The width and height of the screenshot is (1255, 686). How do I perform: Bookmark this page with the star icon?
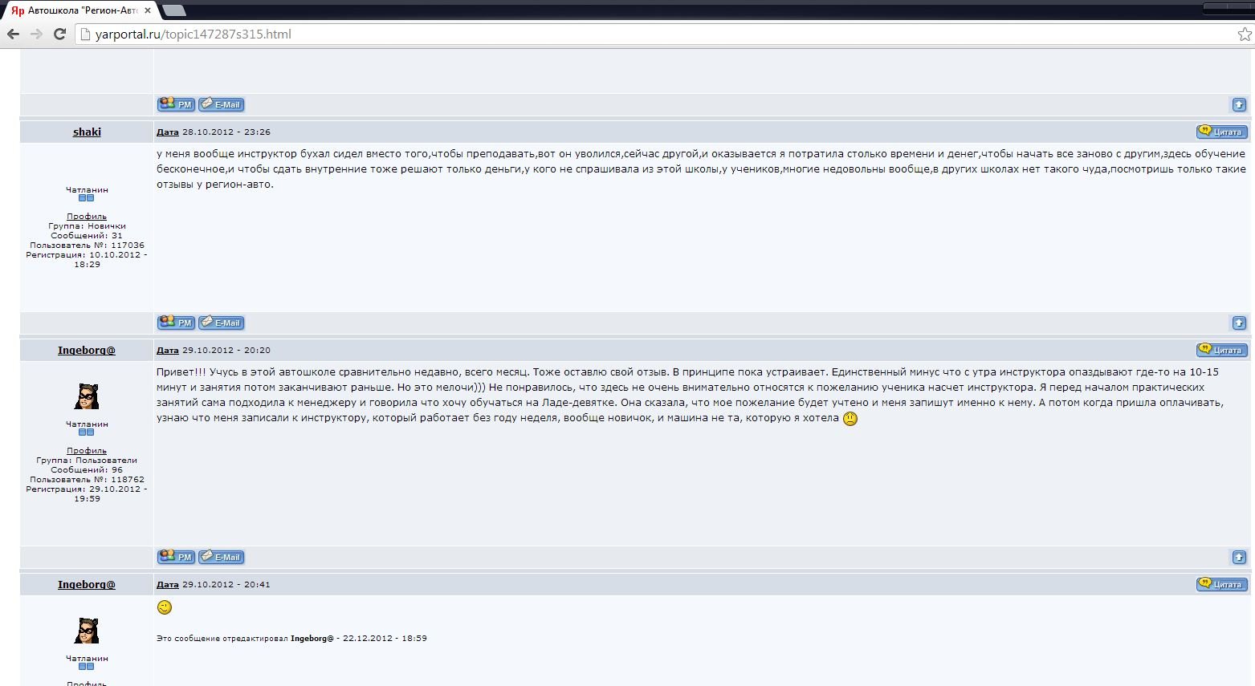click(1244, 35)
